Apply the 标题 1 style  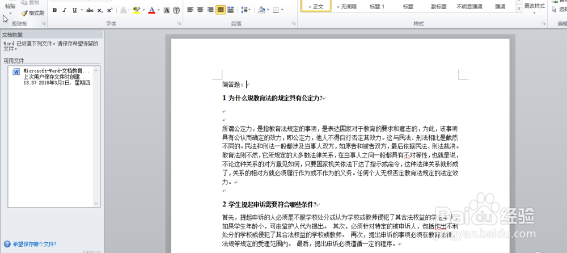click(x=377, y=6)
